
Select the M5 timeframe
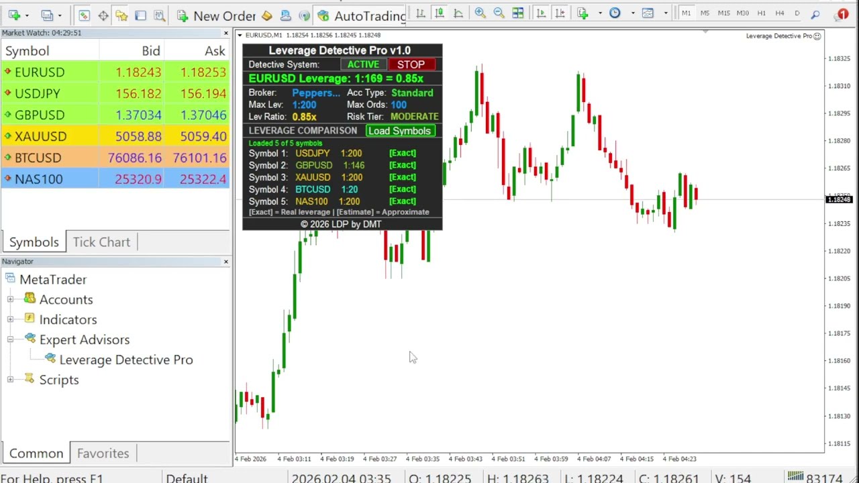705,13
